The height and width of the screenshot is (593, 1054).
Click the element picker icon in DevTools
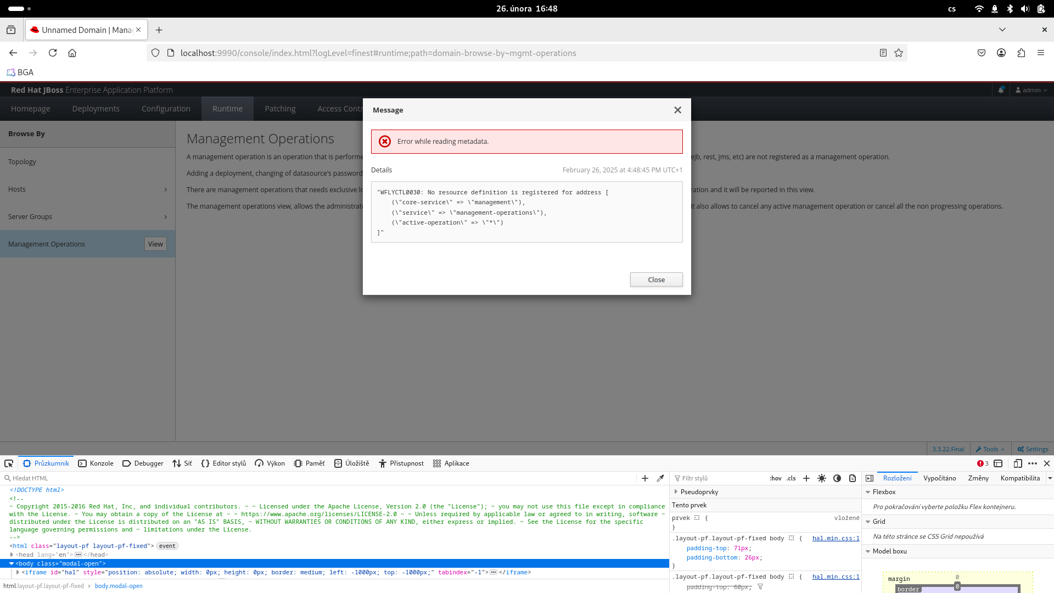(x=9, y=463)
